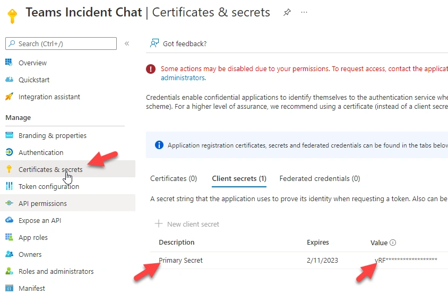Image resolution: width=448 pixels, height=294 pixels.
Task: Open Quickstart from the sidebar
Action: pyautogui.click(x=68, y=80)
